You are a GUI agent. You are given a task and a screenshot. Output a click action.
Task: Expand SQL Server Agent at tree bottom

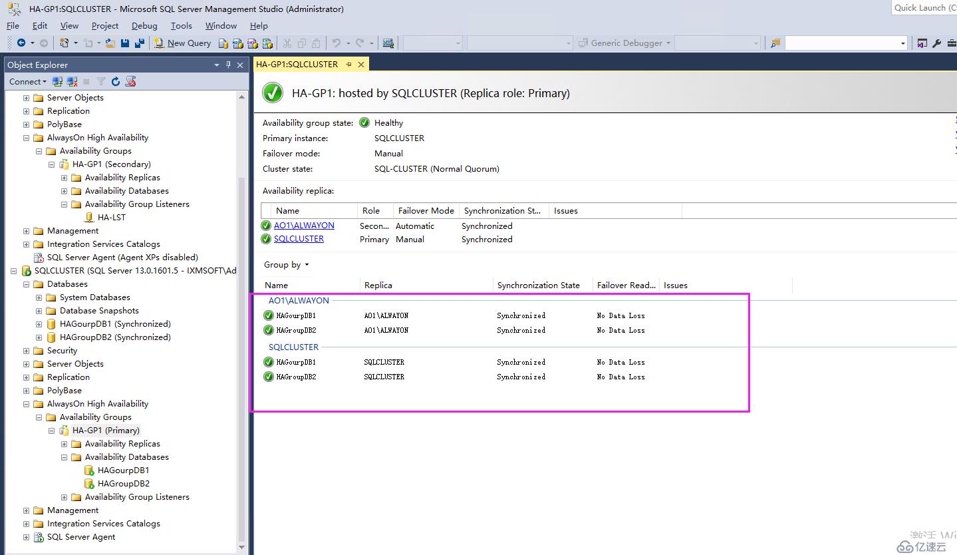click(27, 537)
